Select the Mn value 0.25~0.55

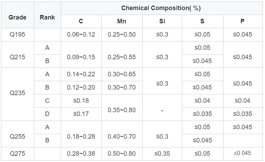pos(122,57)
